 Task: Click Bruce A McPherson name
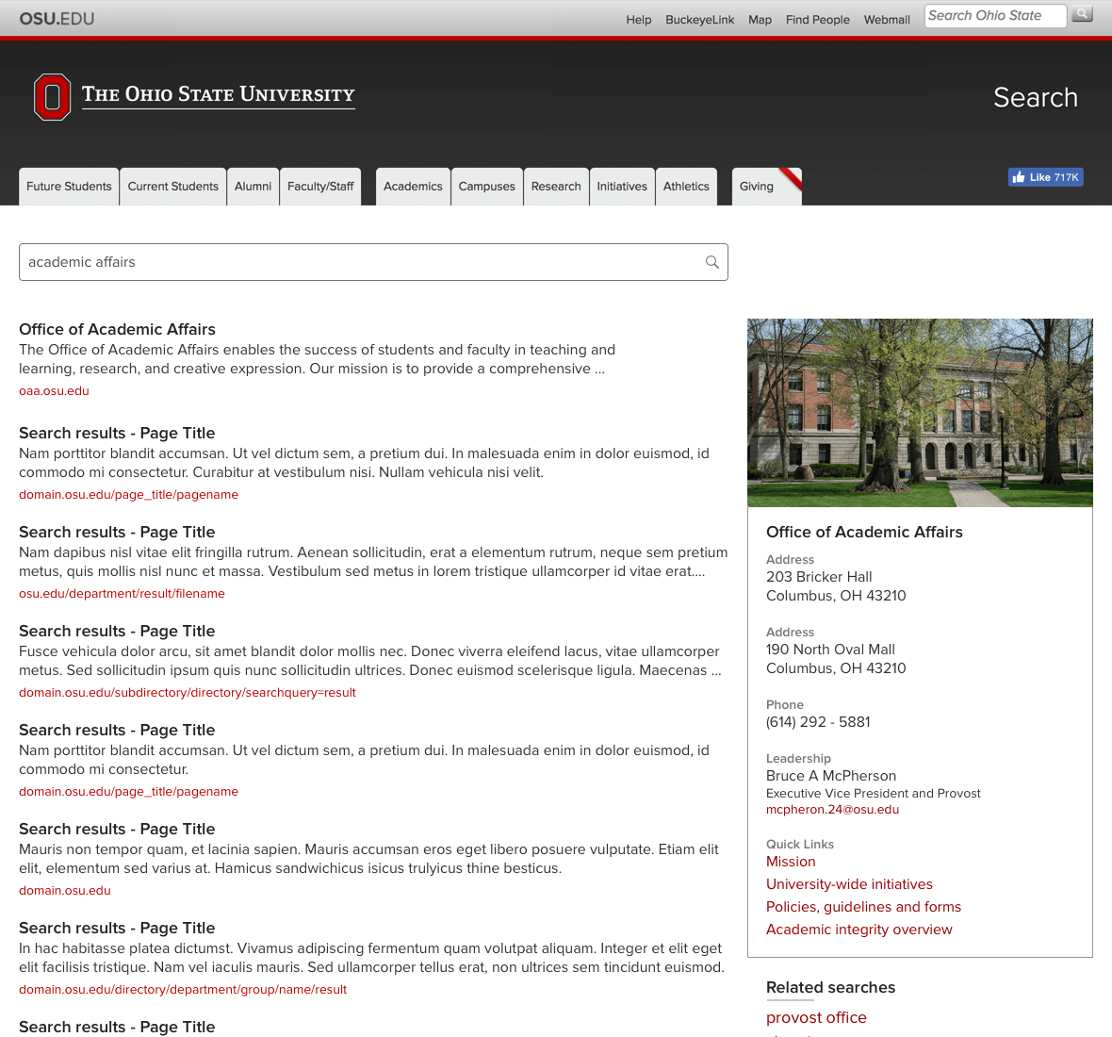(x=831, y=776)
